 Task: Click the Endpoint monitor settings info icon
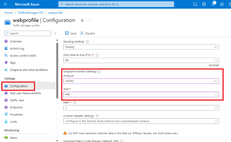99,71
